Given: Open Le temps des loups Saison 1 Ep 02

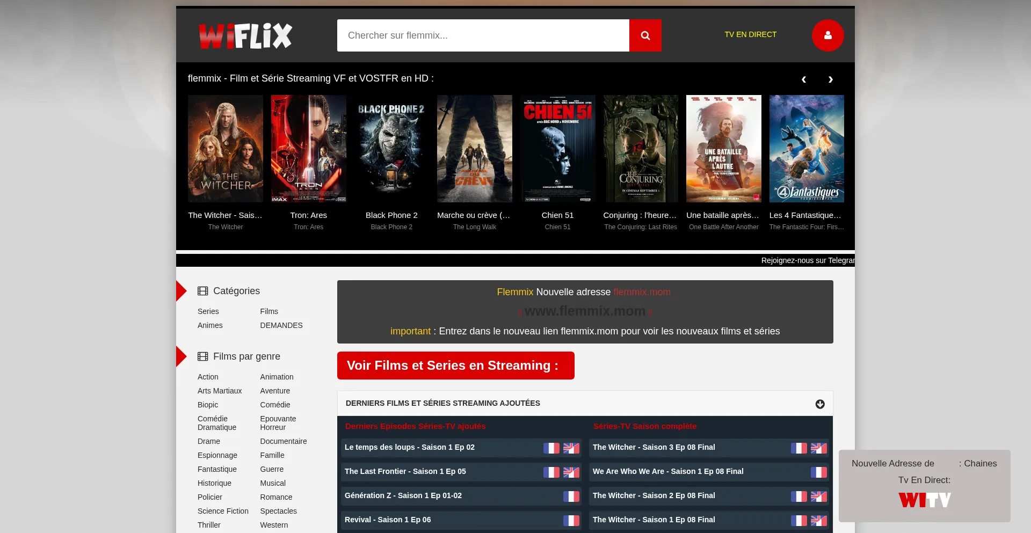Looking at the screenshot, I should point(410,447).
